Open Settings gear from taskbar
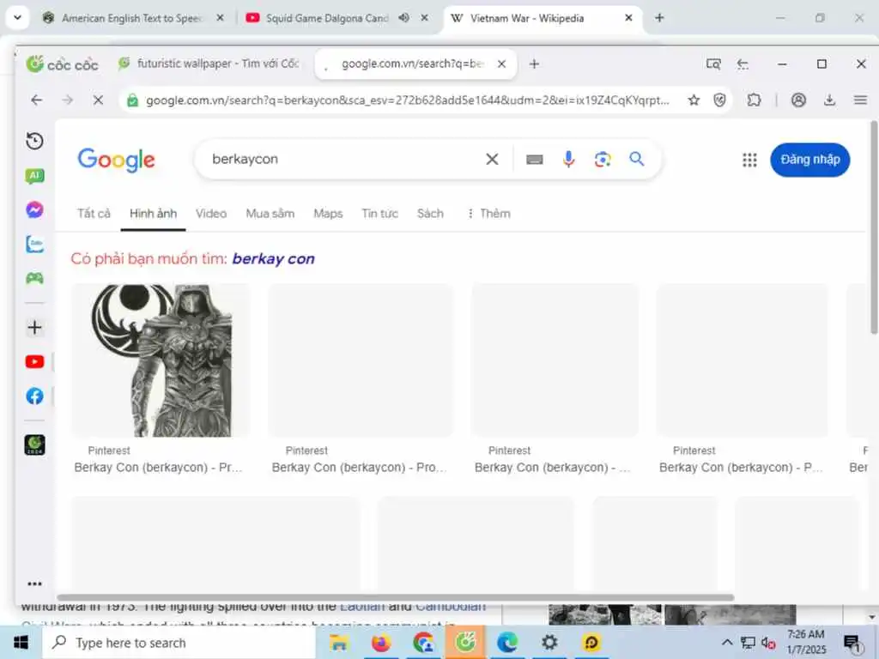The width and height of the screenshot is (879, 659). [x=549, y=643]
